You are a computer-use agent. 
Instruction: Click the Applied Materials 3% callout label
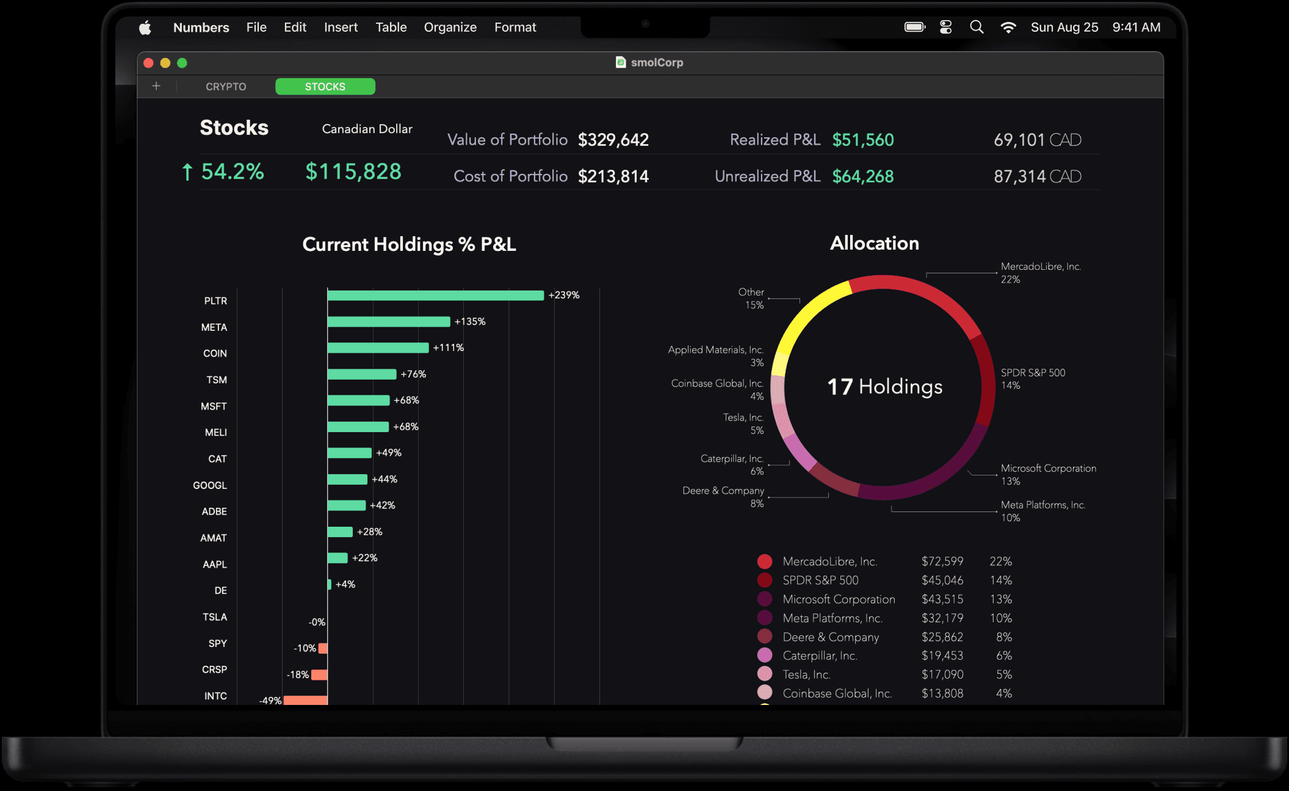(716, 356)
